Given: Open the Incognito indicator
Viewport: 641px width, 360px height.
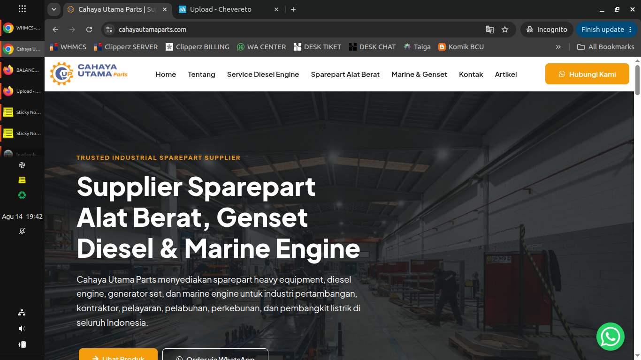Looking at the screenshot, I should coord(547,30).
